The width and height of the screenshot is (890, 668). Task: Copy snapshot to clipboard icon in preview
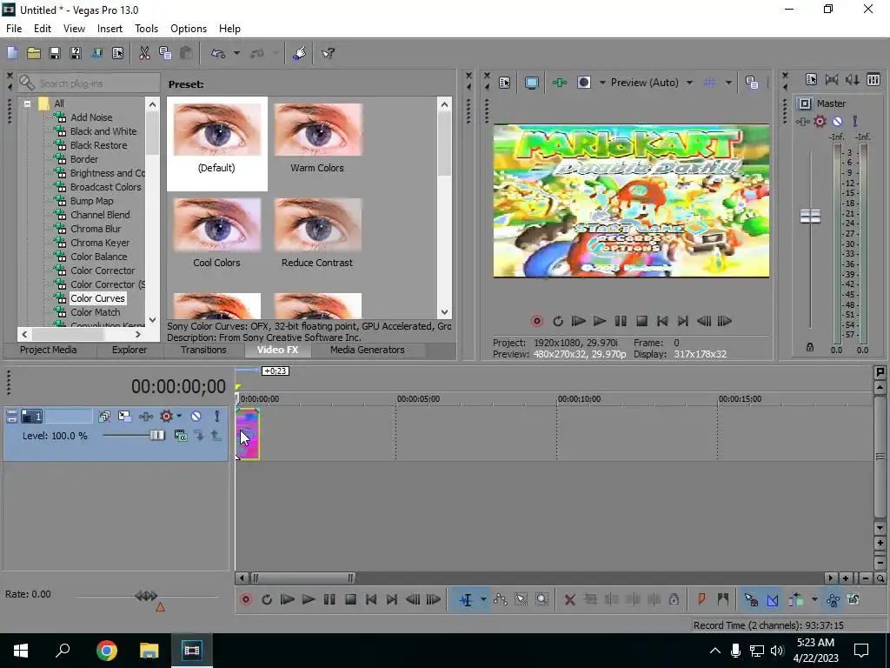point(752,83)
